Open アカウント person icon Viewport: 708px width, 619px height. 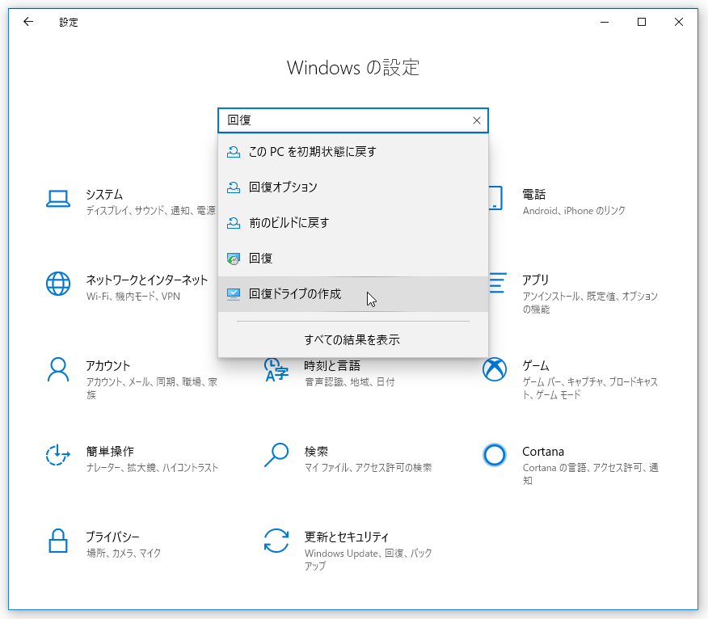click(58, 370)
